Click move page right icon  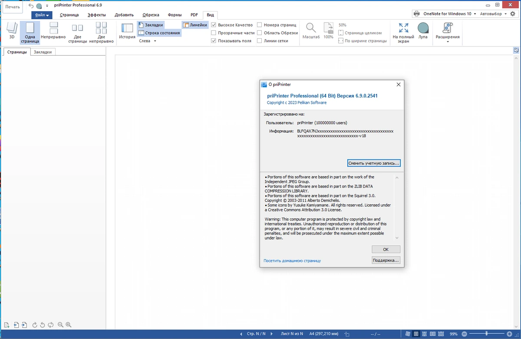[x=24, y=325]
